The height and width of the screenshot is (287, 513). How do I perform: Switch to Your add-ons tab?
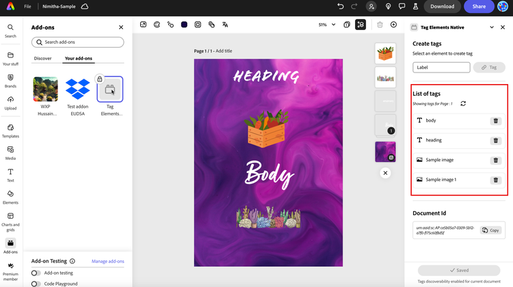coord(79,58)
